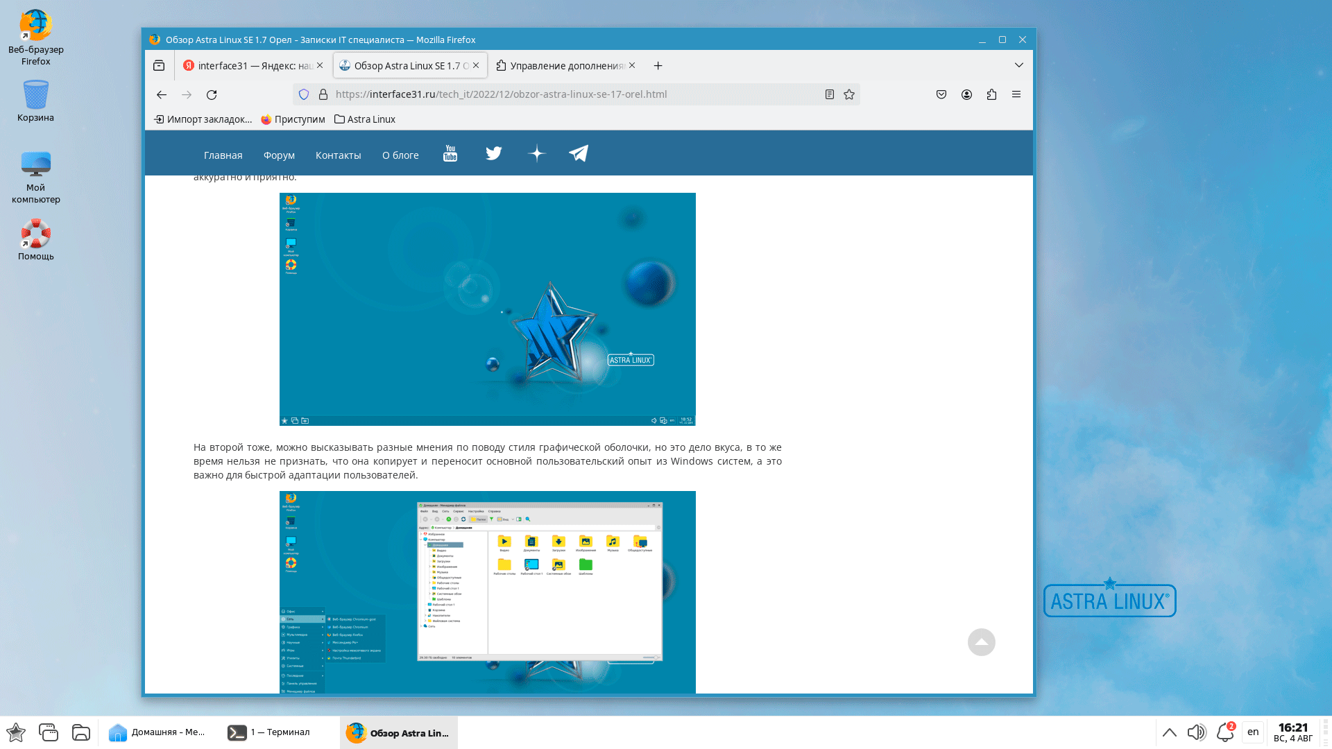
Task: Select Мой компьютер desktop icon
Action: coord(35,178)
